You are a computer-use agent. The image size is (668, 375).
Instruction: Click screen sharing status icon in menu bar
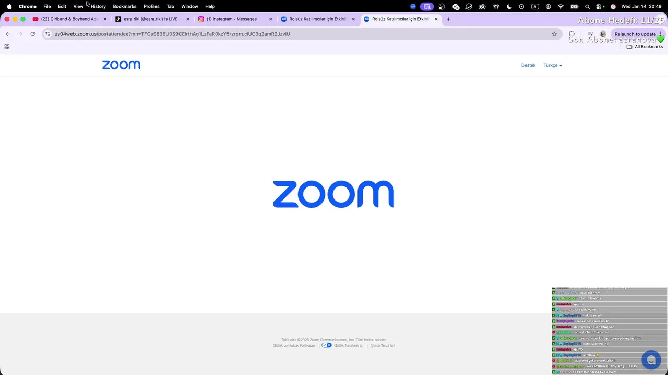[427, 6]
